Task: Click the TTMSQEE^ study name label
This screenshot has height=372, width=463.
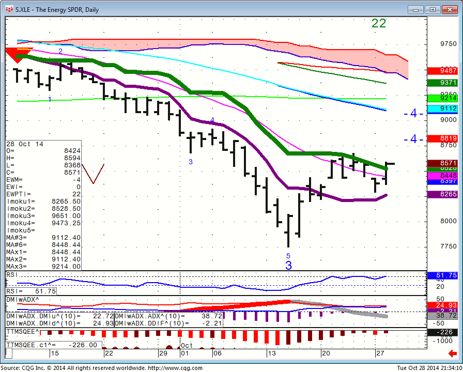Action: point(23,332)
